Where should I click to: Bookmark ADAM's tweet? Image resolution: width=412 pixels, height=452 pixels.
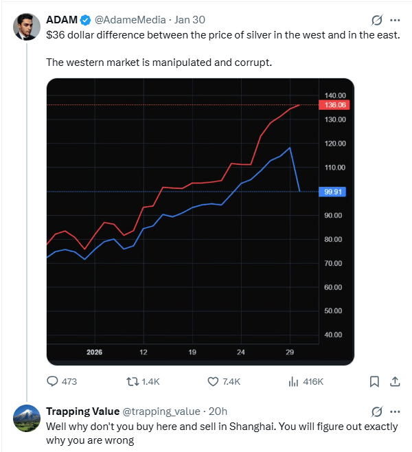click(374, 381)
